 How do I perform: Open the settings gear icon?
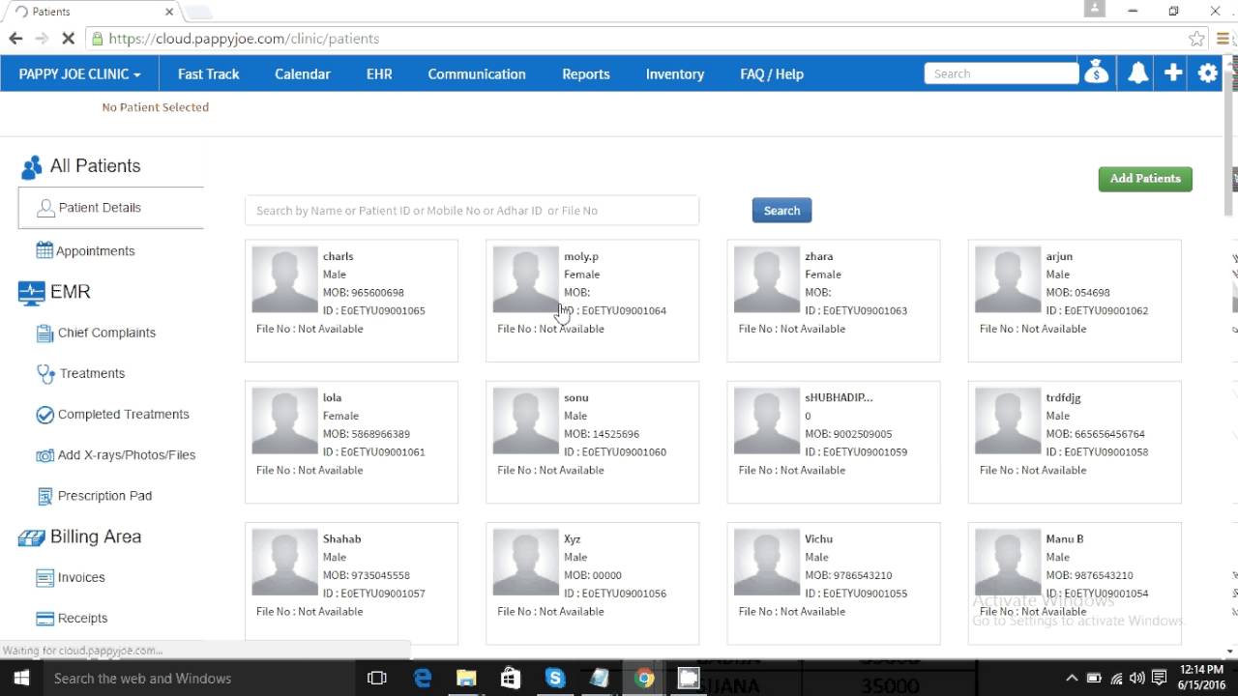pyautogui.click(x=1208, y=73)
